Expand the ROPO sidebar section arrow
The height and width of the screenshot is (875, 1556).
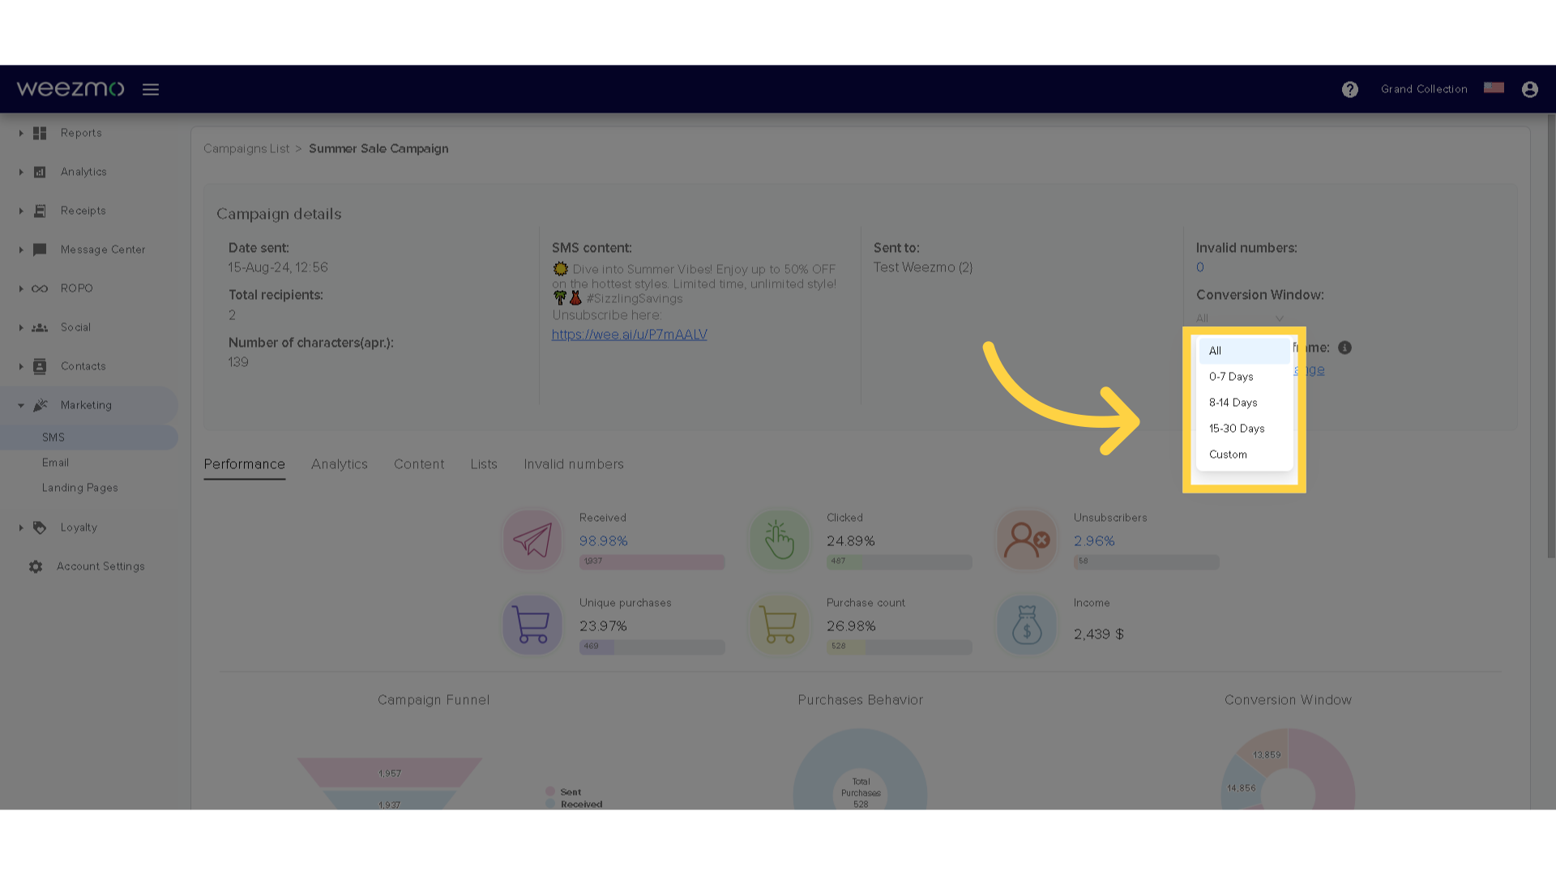[x=21, y=288]
